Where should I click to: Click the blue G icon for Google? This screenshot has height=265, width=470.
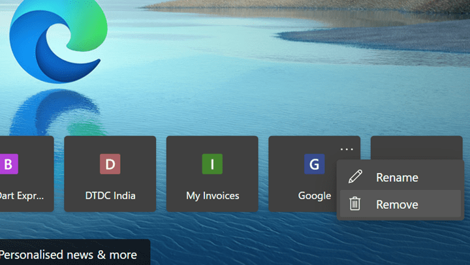tap(315, 164)
